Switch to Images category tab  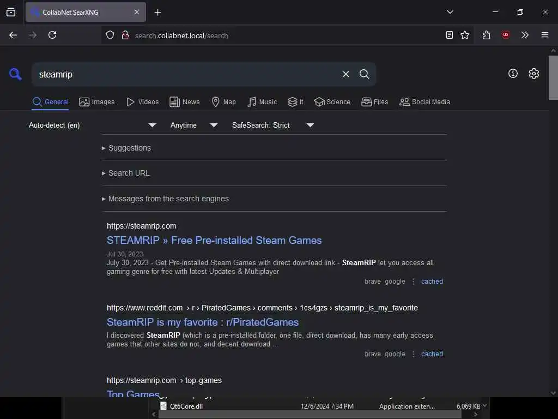(97, 102)
